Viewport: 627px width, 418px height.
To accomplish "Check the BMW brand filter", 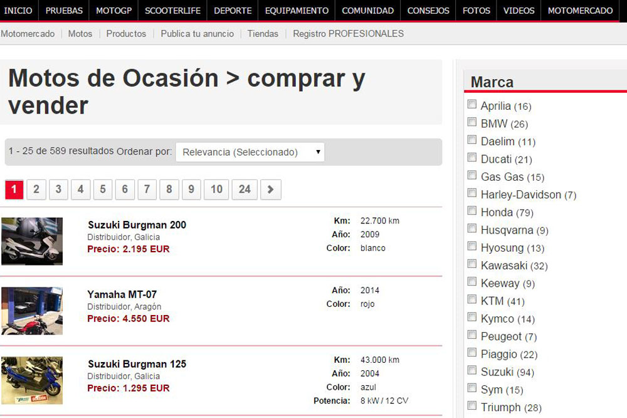I will 472,122.
